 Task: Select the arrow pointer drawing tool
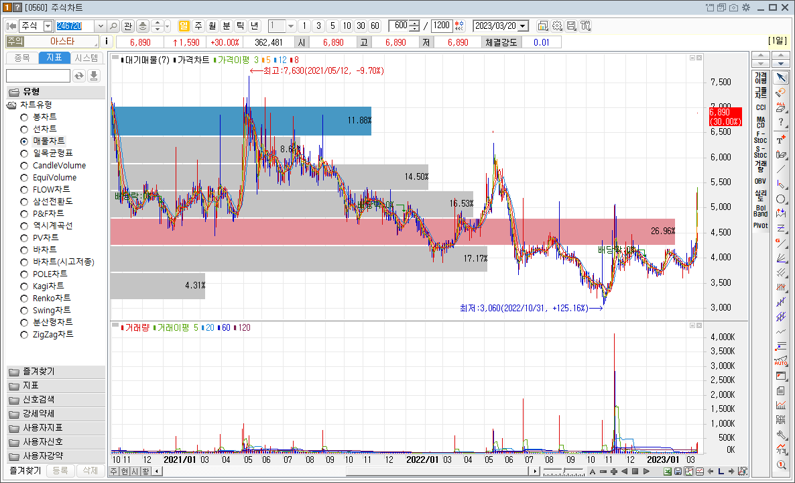click(781, 78)
